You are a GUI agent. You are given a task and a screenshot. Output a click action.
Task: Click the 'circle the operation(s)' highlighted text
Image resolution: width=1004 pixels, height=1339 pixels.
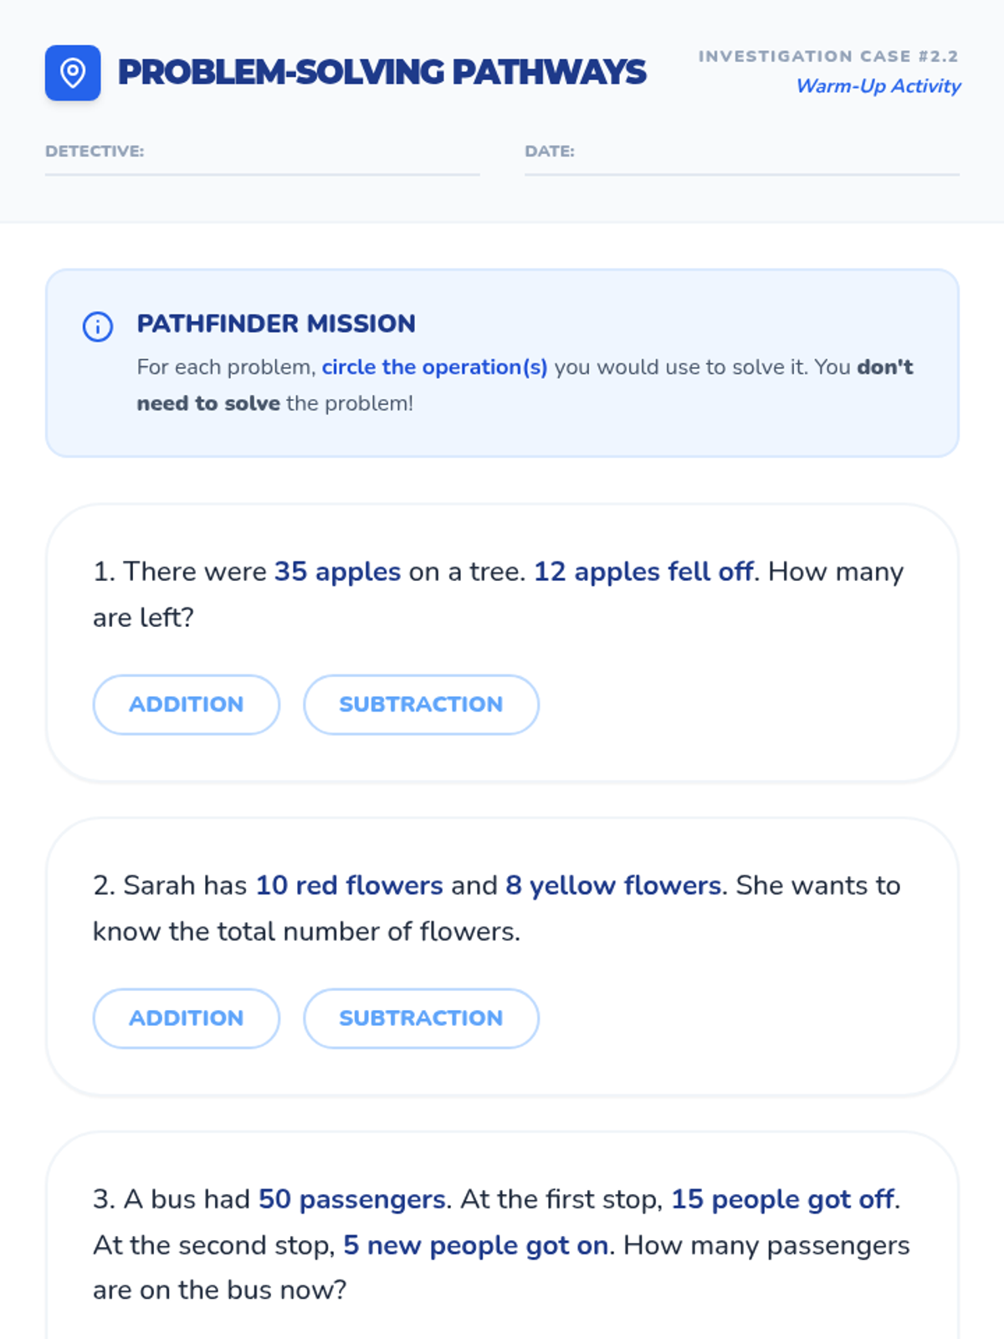434,367
